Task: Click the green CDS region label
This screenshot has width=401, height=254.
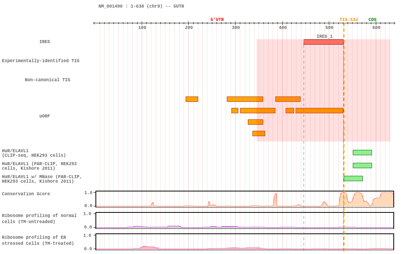Action: 372,20
